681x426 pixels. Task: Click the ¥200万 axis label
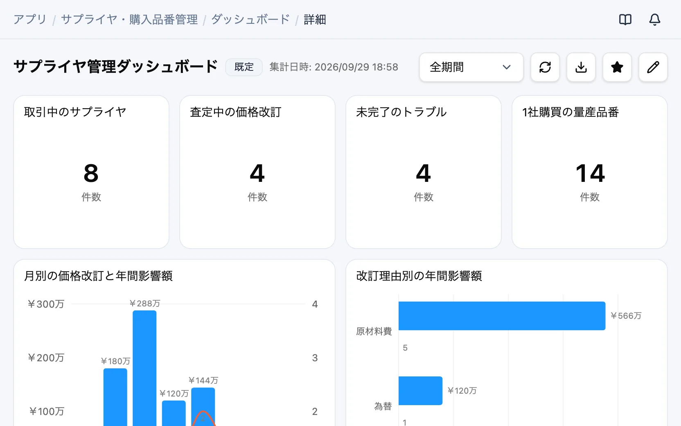pos(46,358)
